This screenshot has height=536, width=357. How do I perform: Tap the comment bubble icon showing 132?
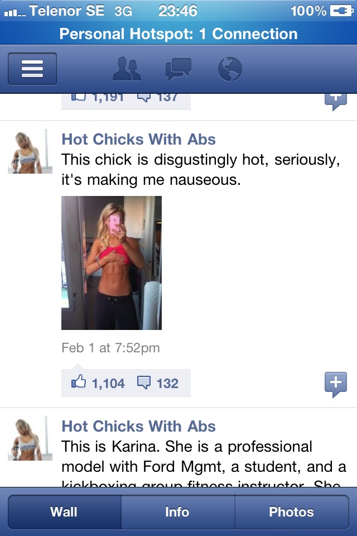pos(144,382)
